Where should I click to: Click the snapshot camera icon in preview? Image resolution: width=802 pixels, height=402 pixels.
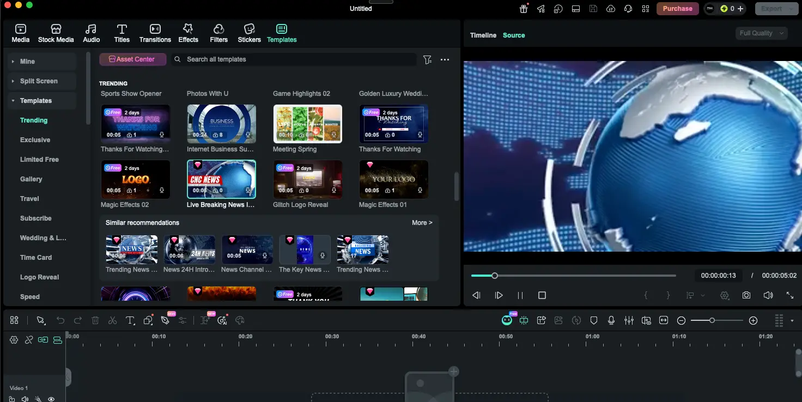(x=746, y=295)
